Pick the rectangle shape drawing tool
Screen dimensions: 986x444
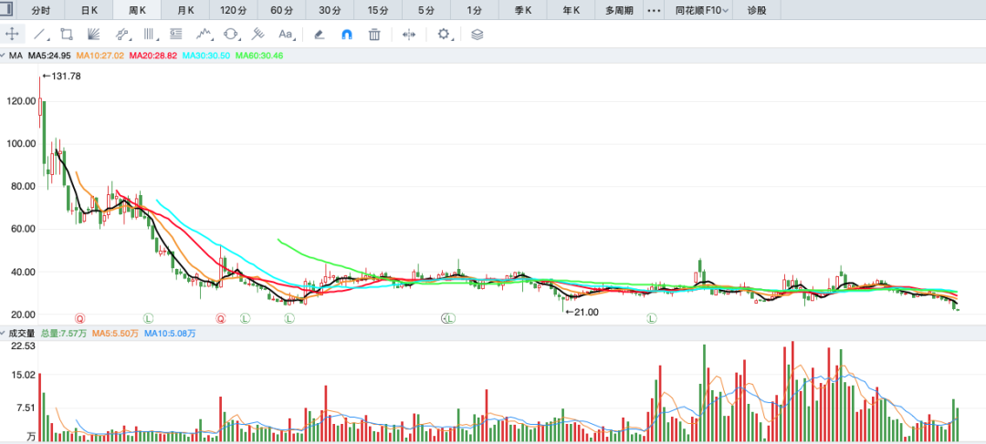66,34
